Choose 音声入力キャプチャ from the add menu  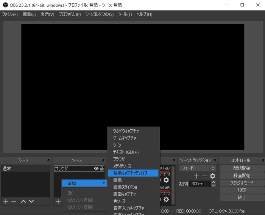click(x=133, y=208)
